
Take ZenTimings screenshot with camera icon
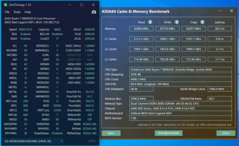pyautogui.click(x=94, y=12)
